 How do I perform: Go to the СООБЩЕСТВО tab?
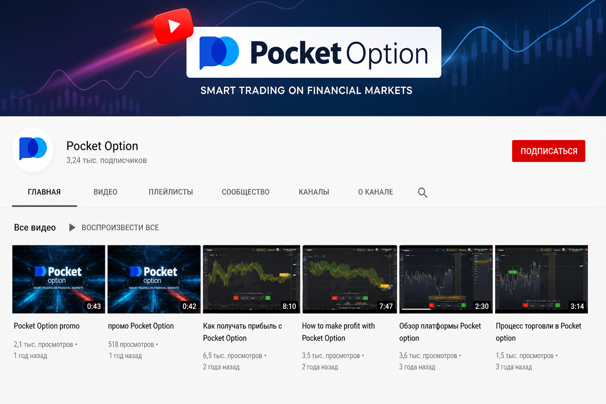(245, 192)
